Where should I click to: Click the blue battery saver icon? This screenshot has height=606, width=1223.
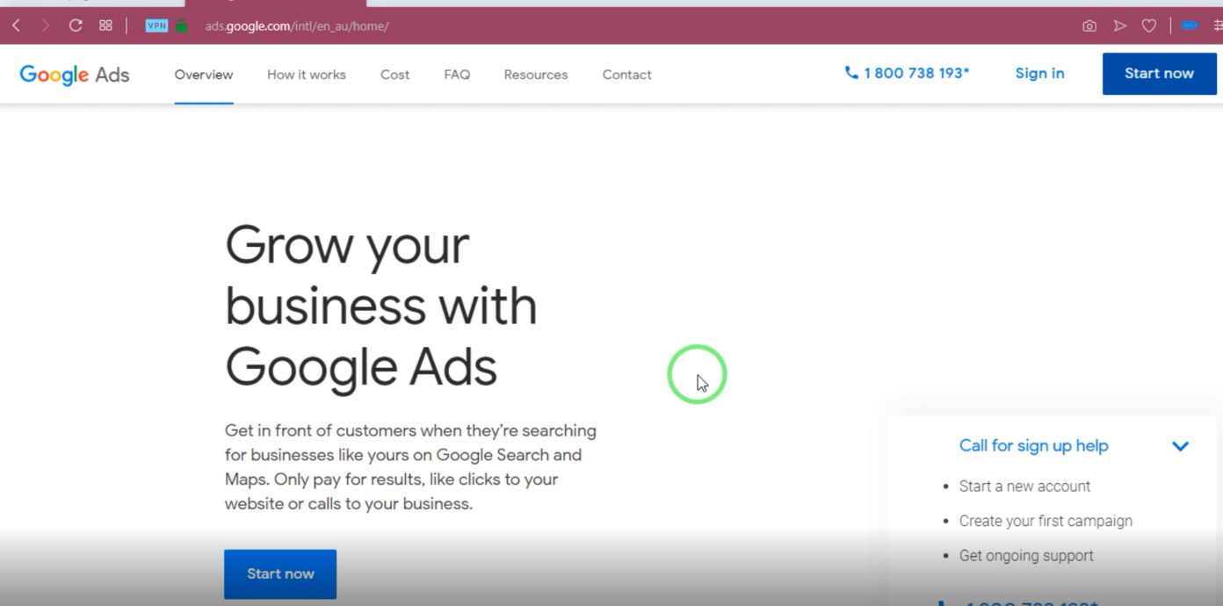pos(1190,25)
